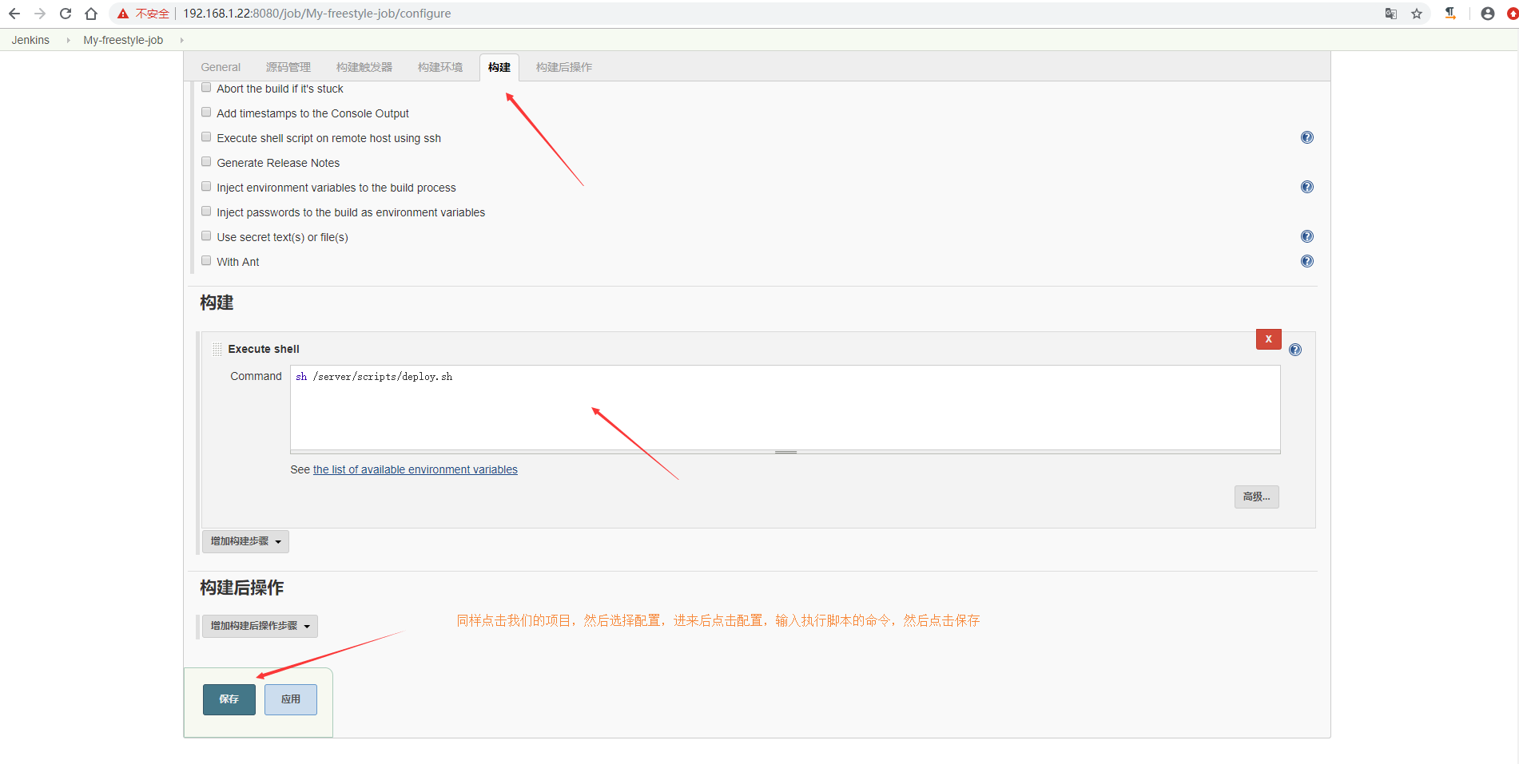Check Add timestamps to the Console Output
This screenshot has width=1519, height=764.
point(206,113)
